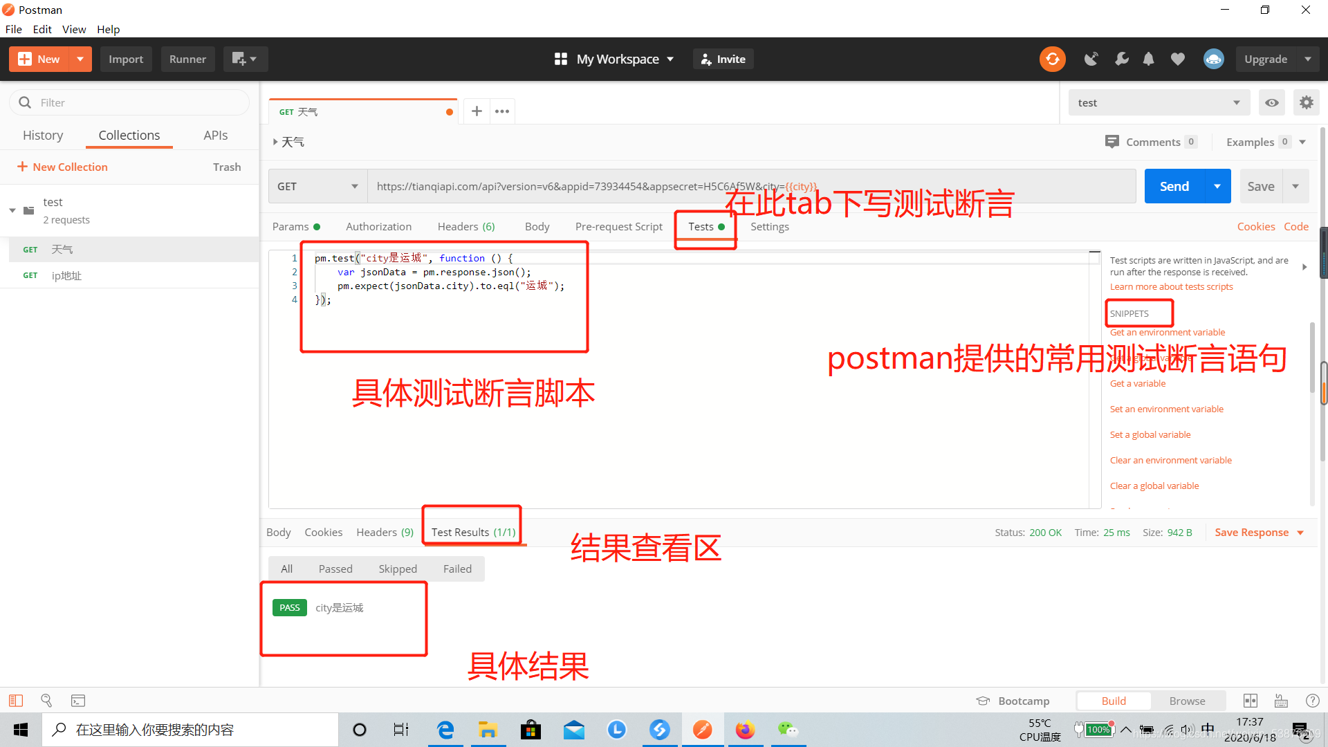
Task: Open the Postman console icon
Action: click(78, 701)
